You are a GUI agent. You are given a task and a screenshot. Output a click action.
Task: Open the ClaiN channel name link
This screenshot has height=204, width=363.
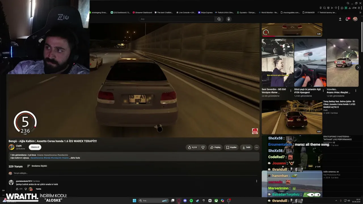[19, 146]
